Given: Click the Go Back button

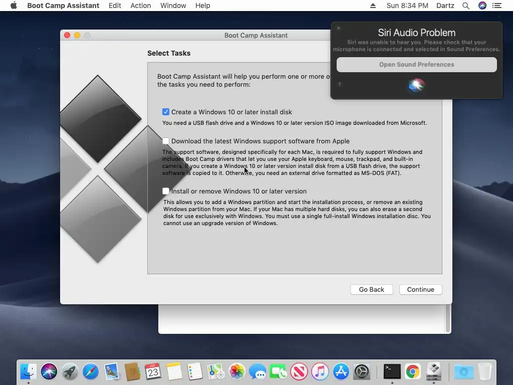Looking at the screenshot, I should pyautogui.click(x=371, y=289).
